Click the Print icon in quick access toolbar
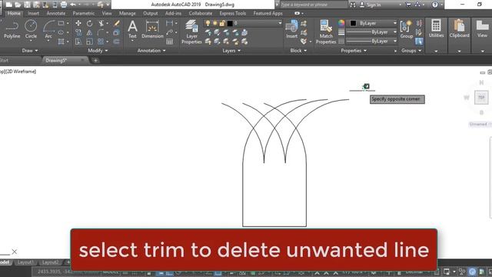492x277 pixels. (64, 5)
